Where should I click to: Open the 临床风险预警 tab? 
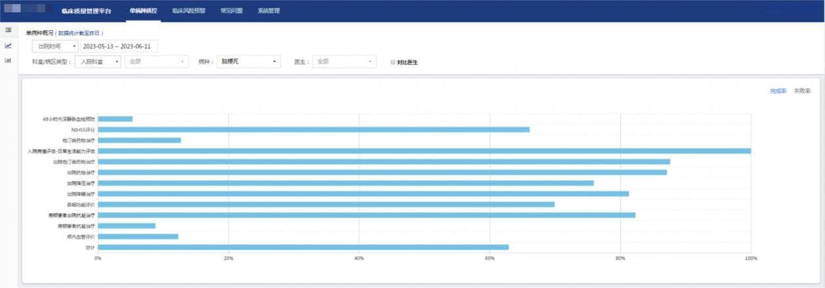click(x=188, y=11)
